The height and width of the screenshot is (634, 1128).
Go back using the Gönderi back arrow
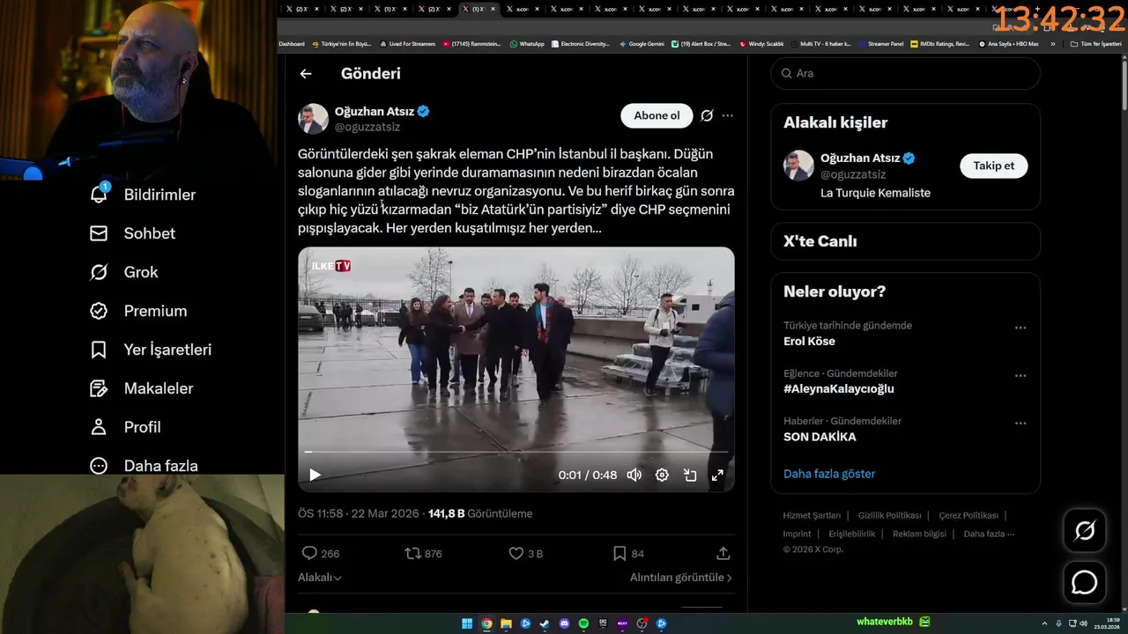[306, 74]
